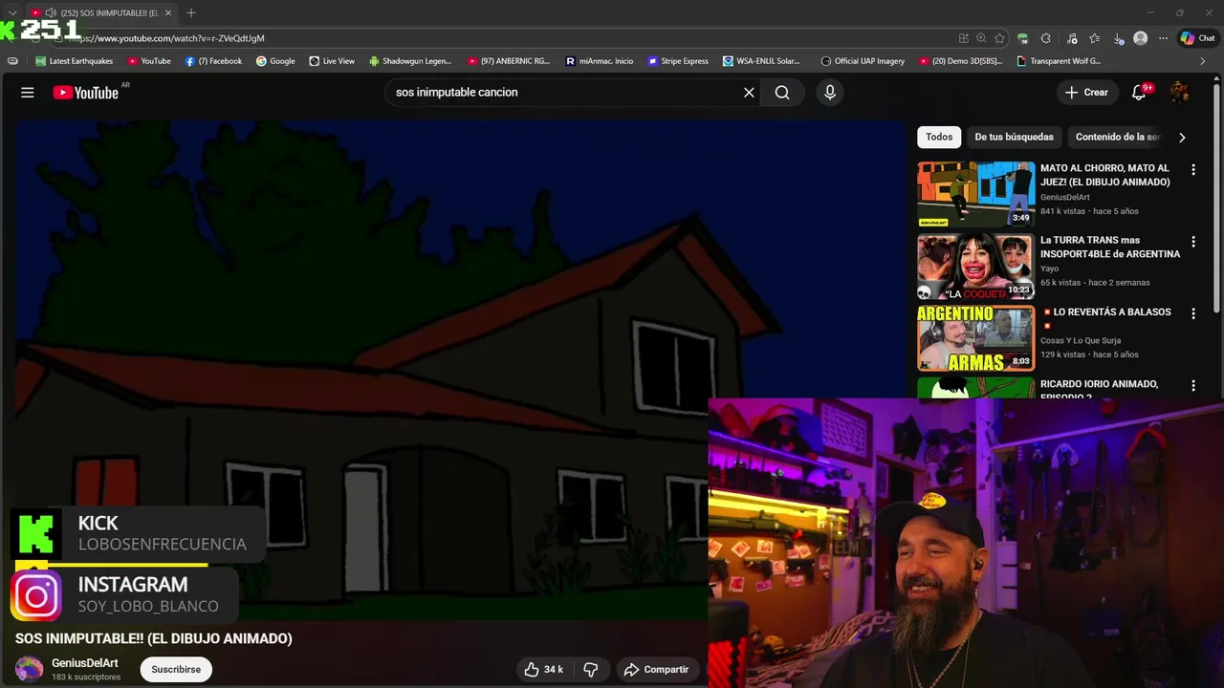Open the Demo 3D[SBS] bookmark
Screen dimensions: 1224x688
960,61
